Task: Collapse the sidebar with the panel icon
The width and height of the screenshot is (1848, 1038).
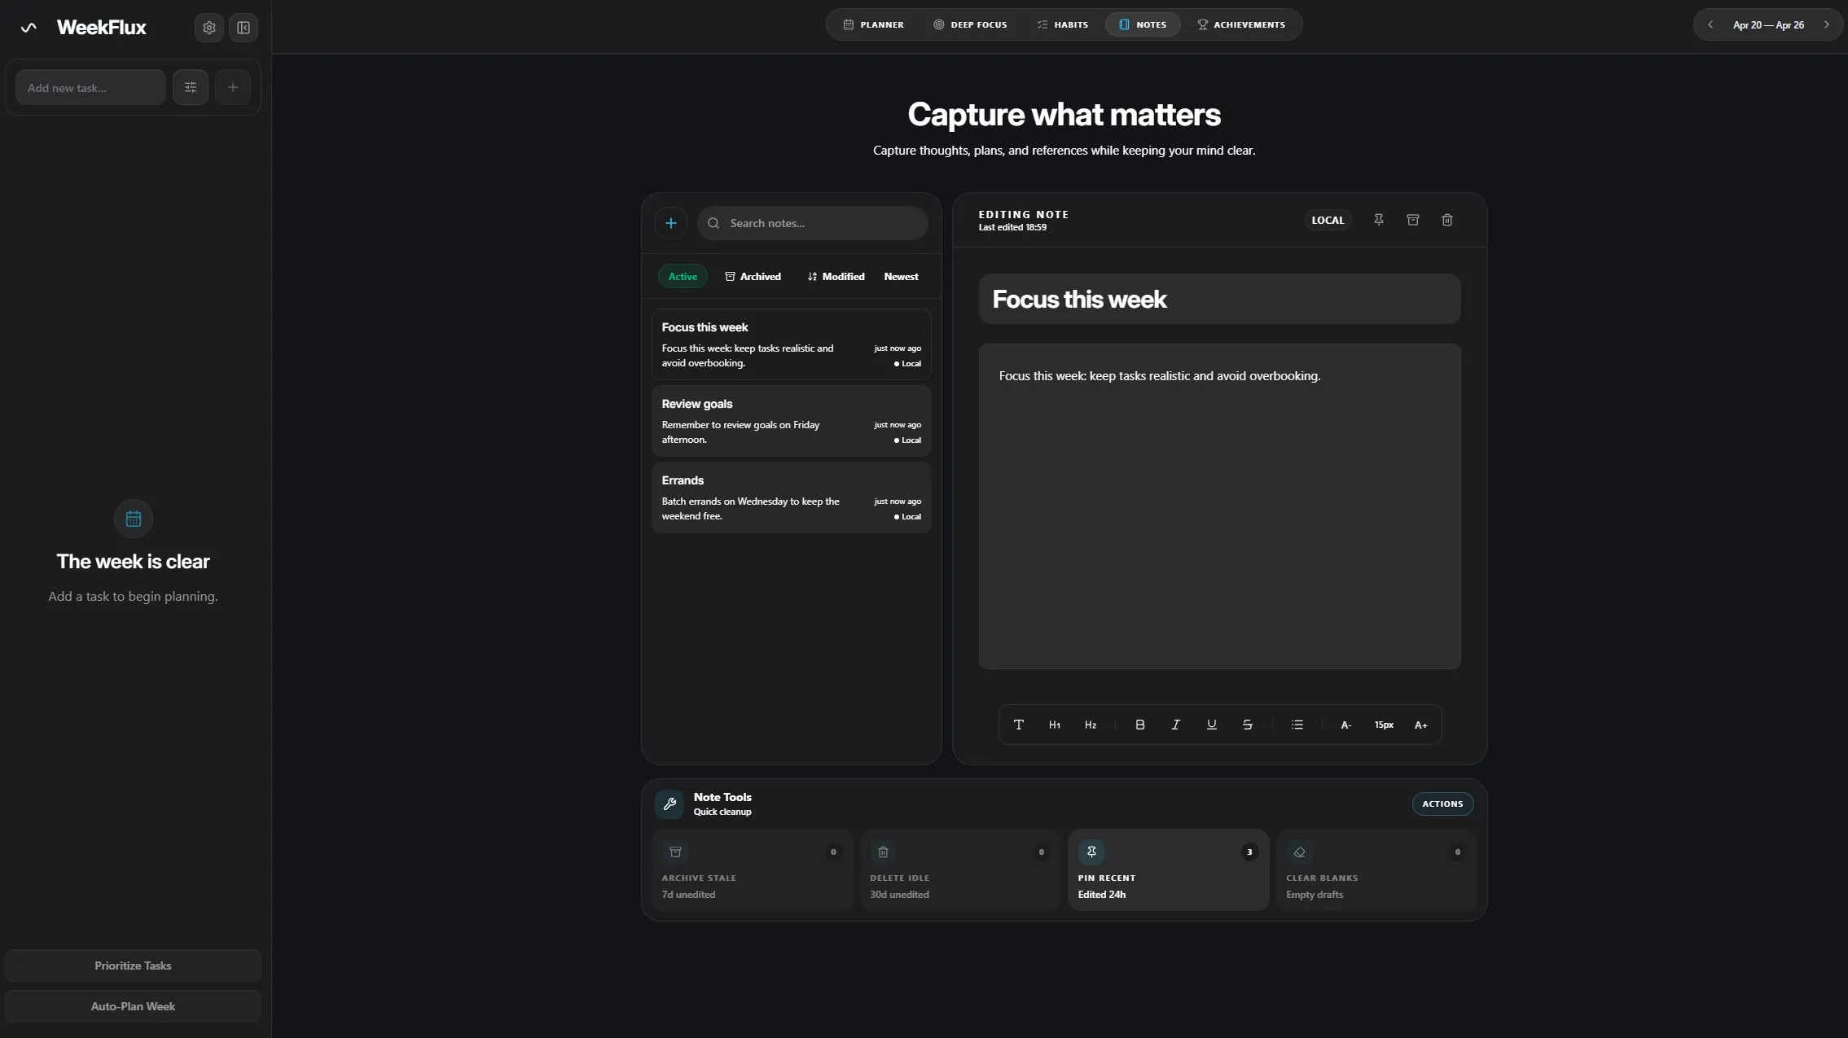Action: [243, 27]
